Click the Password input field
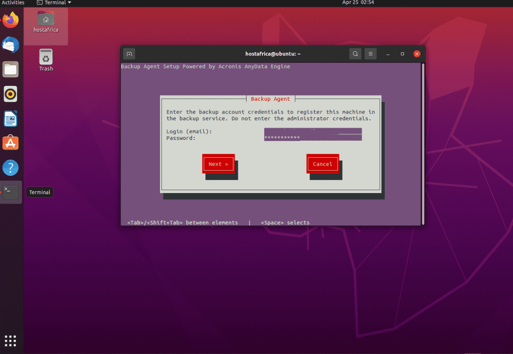The width and height of the screenshot is (513, 354). 312,138
